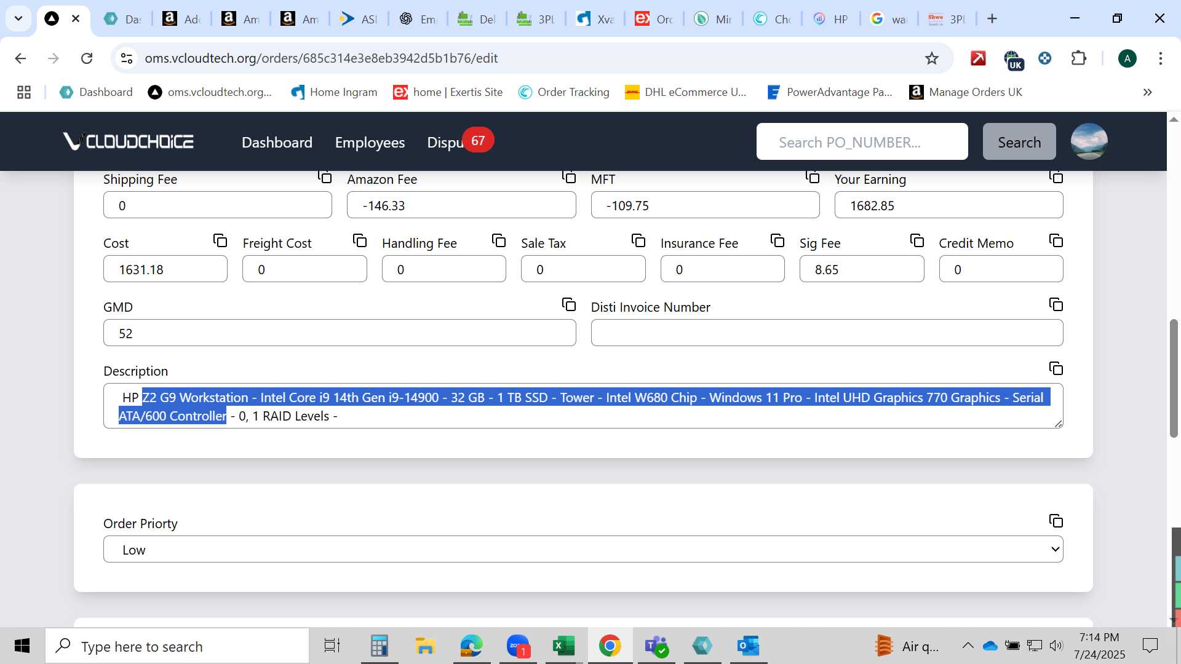Click the page vertical scrollbar thumb
Viewport: 1181px width, 664px height.
pos(1174,378)
